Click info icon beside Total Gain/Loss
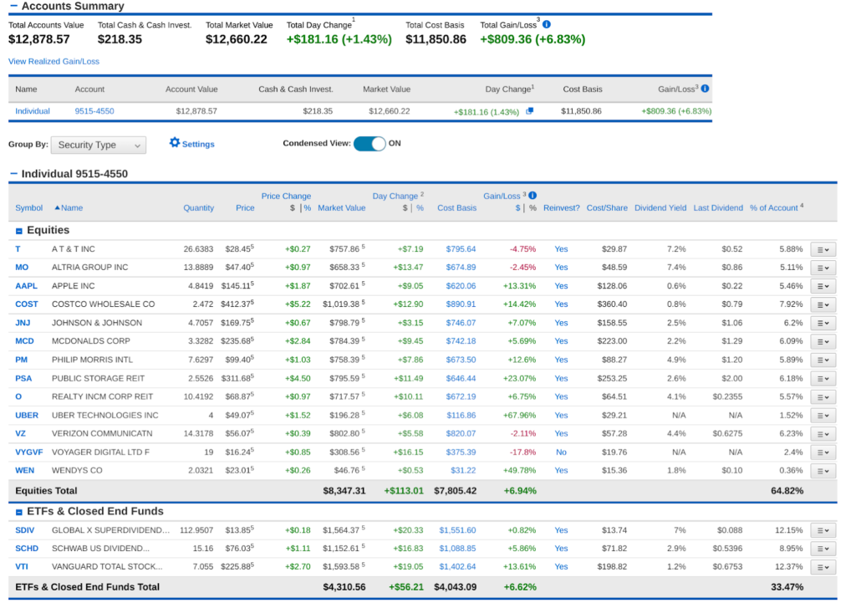The image size is (856, 603). (x=547, y=25)
